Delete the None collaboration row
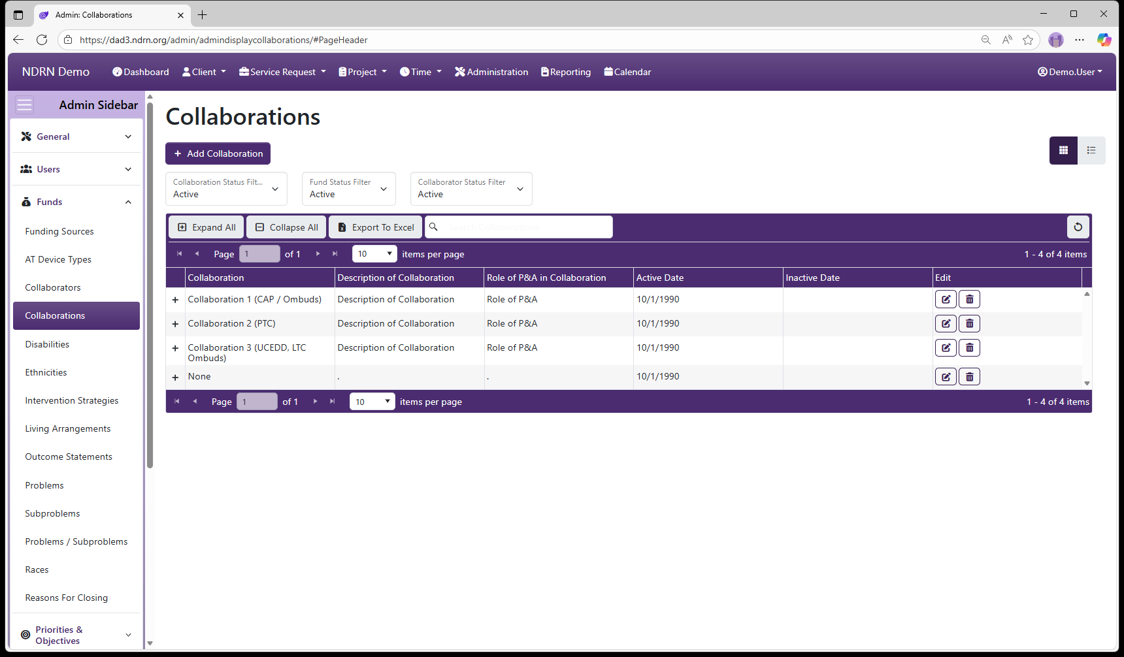 [x=969, y=377]
